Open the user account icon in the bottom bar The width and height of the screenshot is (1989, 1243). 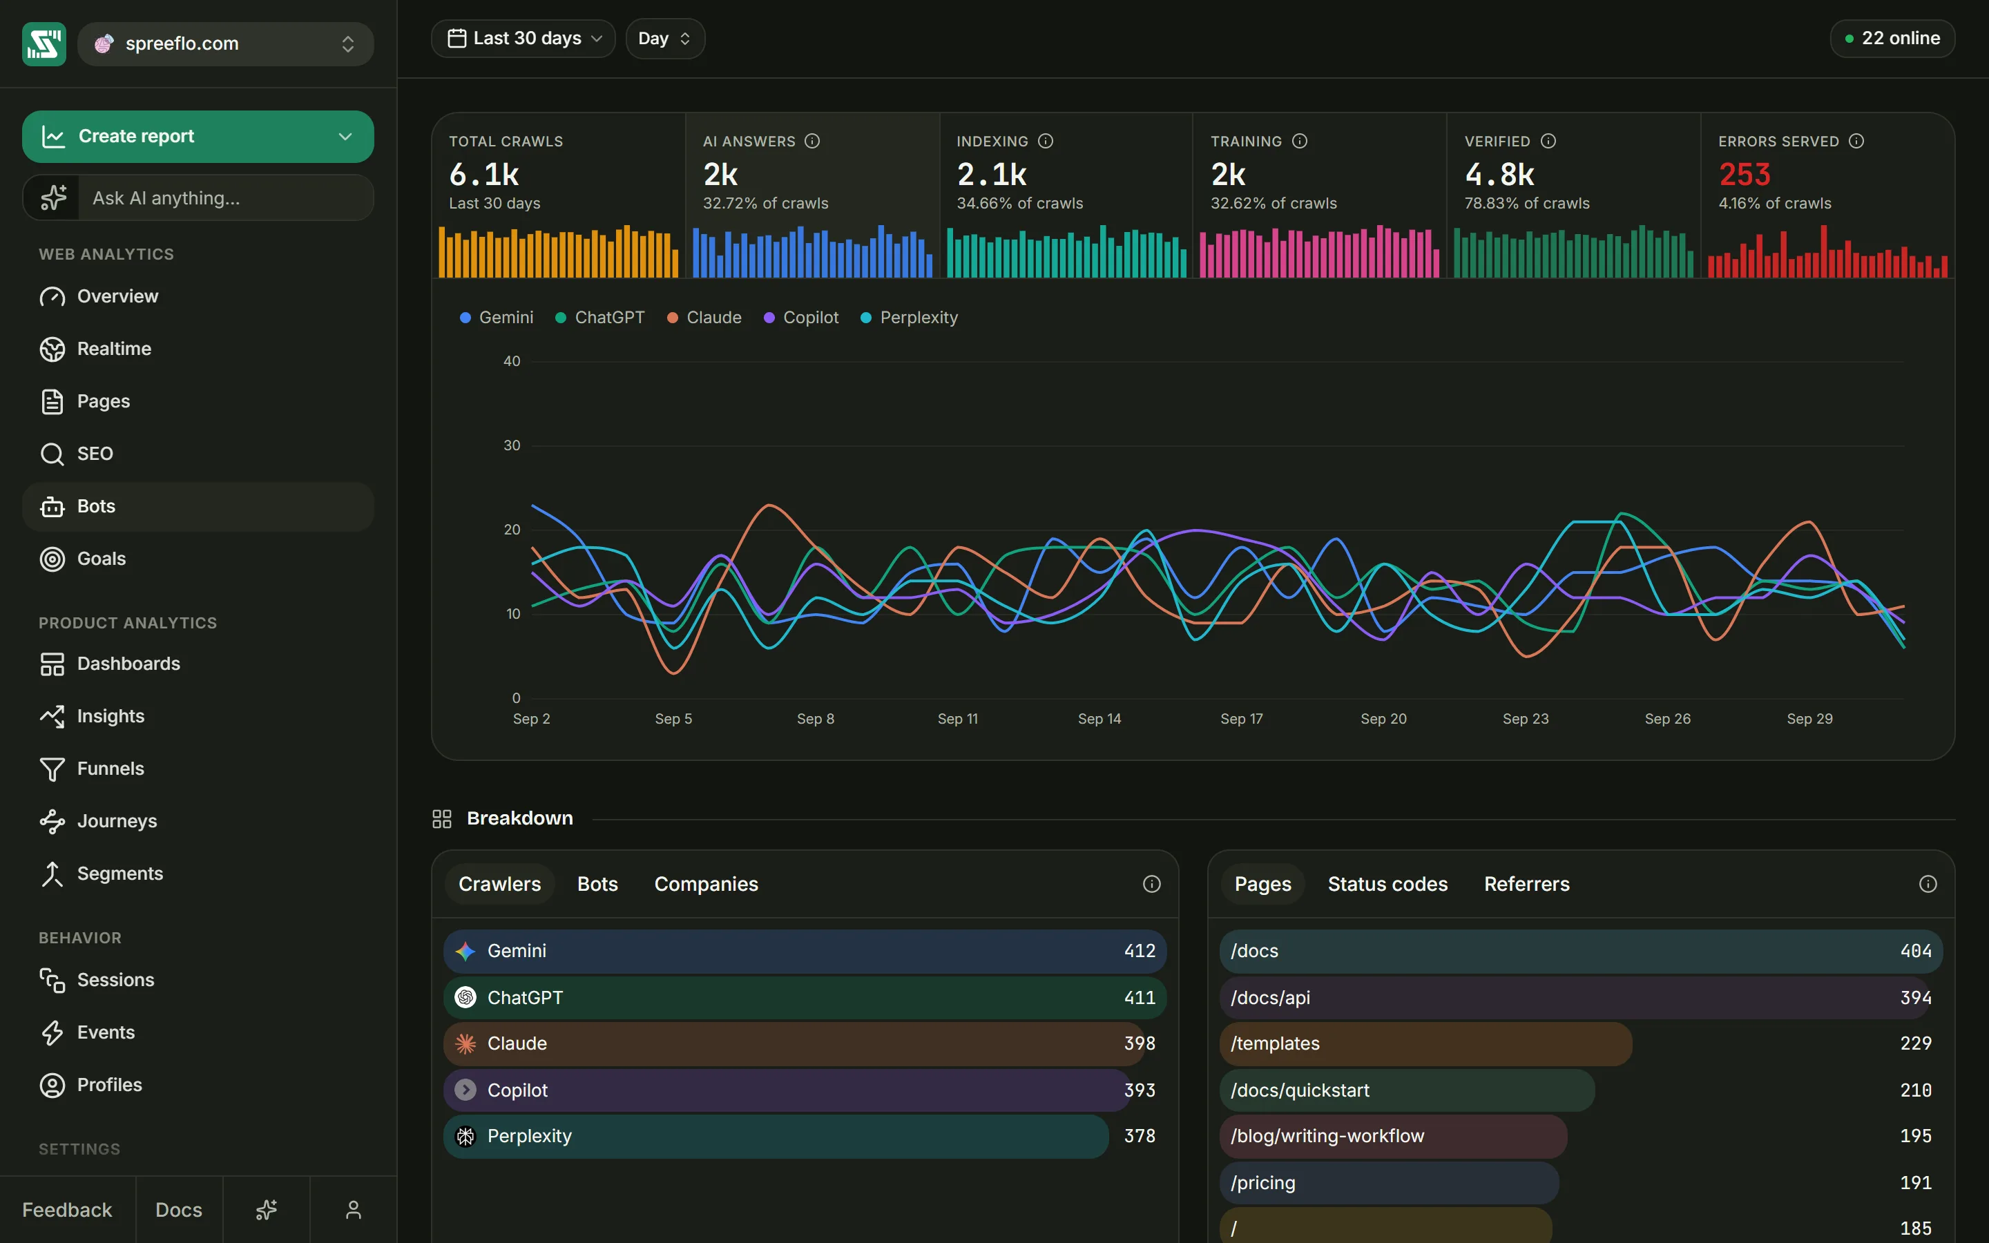354,1210
